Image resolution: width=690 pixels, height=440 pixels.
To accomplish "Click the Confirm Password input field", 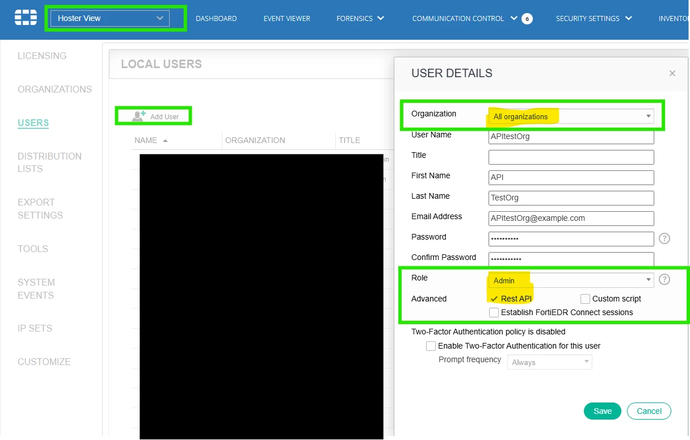I will click(571, 259).
